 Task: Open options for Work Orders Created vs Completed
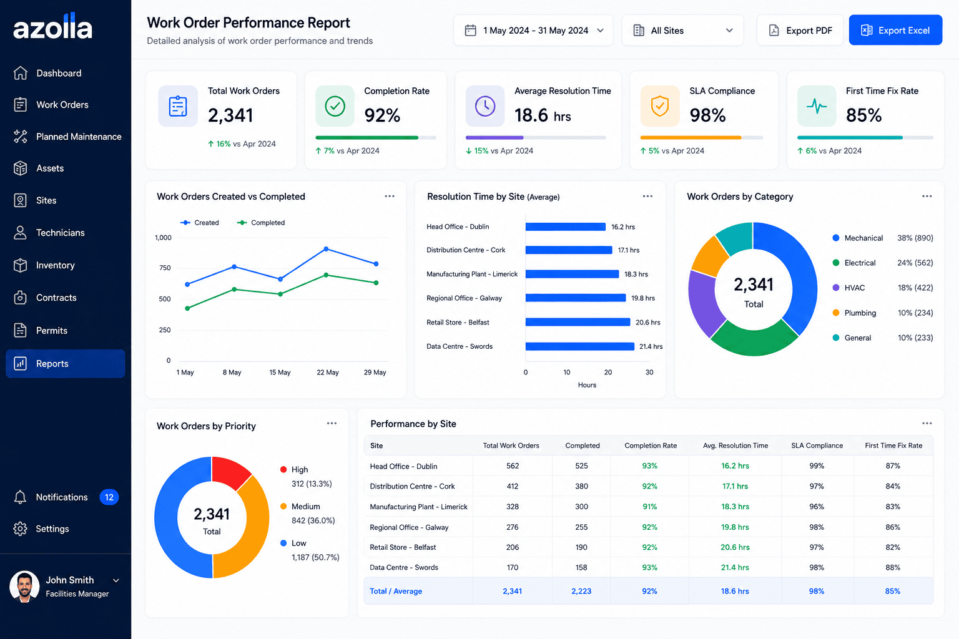[390, 196]
